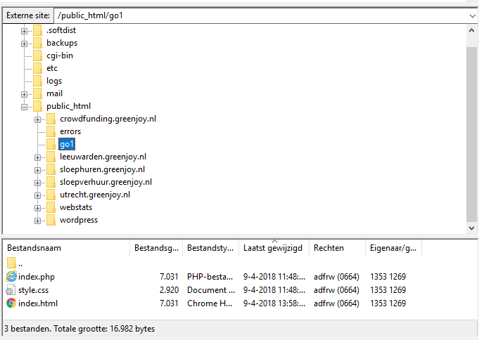
Task: Click the wordpress folder icon
Action: [x=51, y=220]
